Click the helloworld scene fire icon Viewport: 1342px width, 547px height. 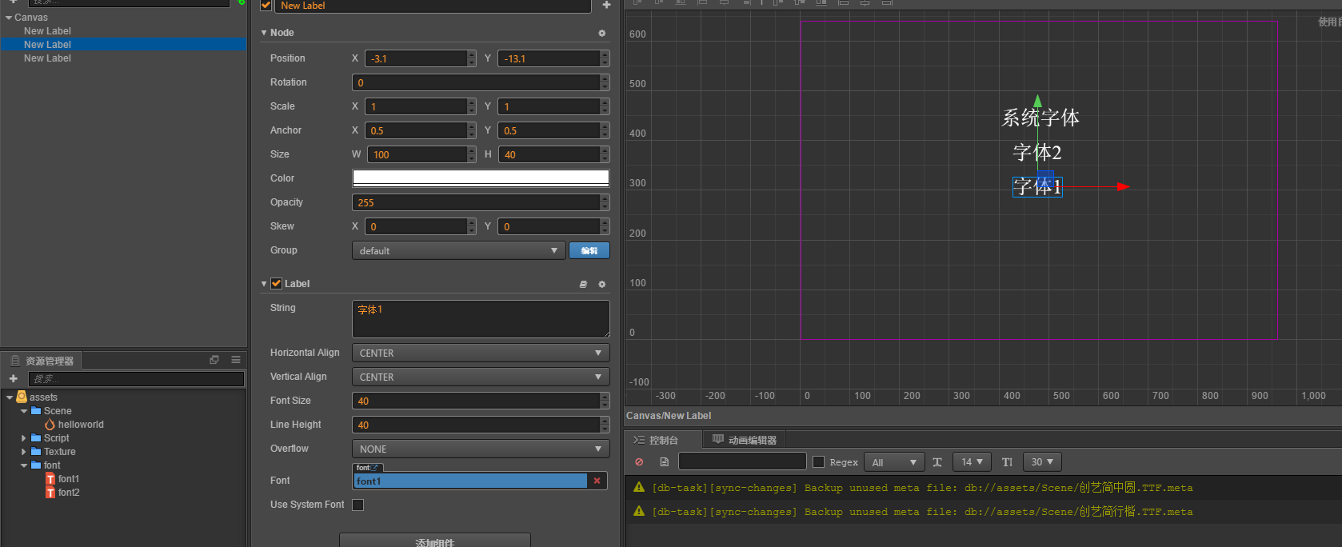pos(50,425)
